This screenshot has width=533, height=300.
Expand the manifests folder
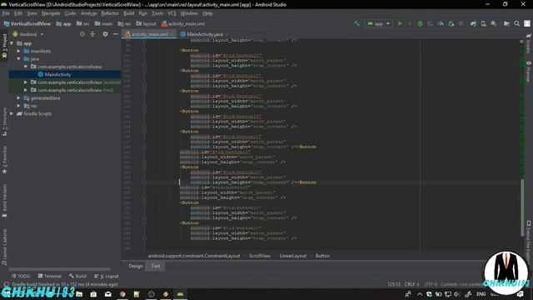point(18,51)
